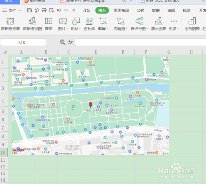This screenshot has height=184, width=206.
Task: Click the 形状 shapes icon
Action: point(76,21)
